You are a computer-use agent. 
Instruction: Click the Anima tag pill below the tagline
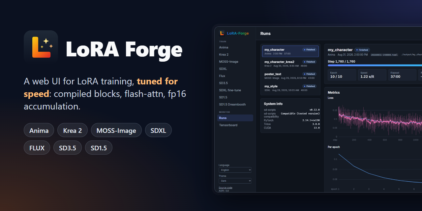[39, 130]
